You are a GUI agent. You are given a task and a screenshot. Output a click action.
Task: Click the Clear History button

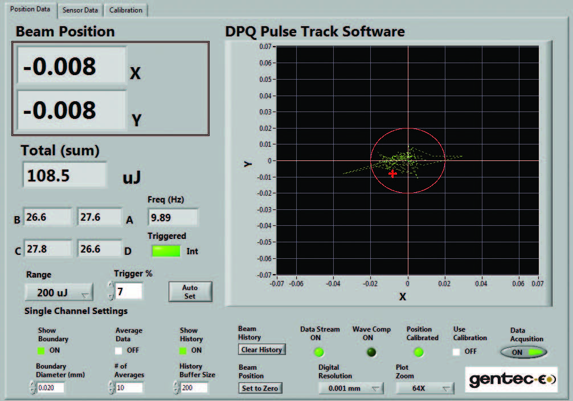click(261, 350)
